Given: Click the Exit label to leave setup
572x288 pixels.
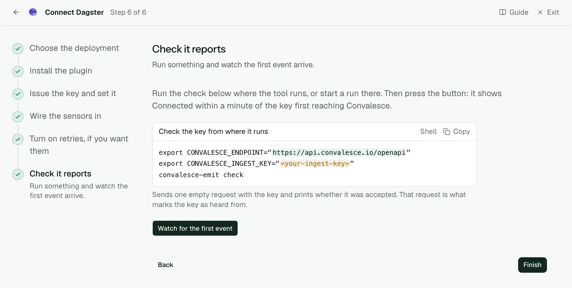Looking at the screenshot, I should tap(553, 12).
